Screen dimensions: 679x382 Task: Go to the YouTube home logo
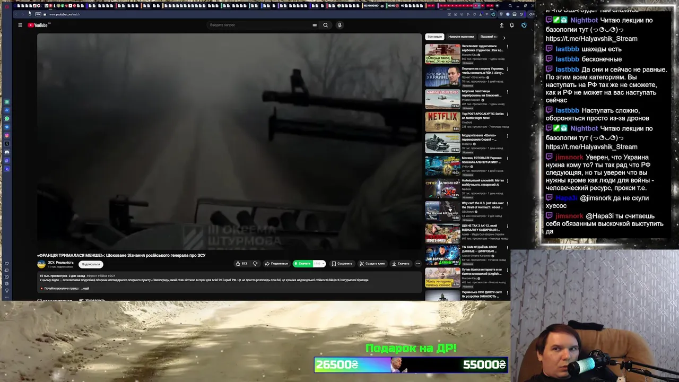39,25
